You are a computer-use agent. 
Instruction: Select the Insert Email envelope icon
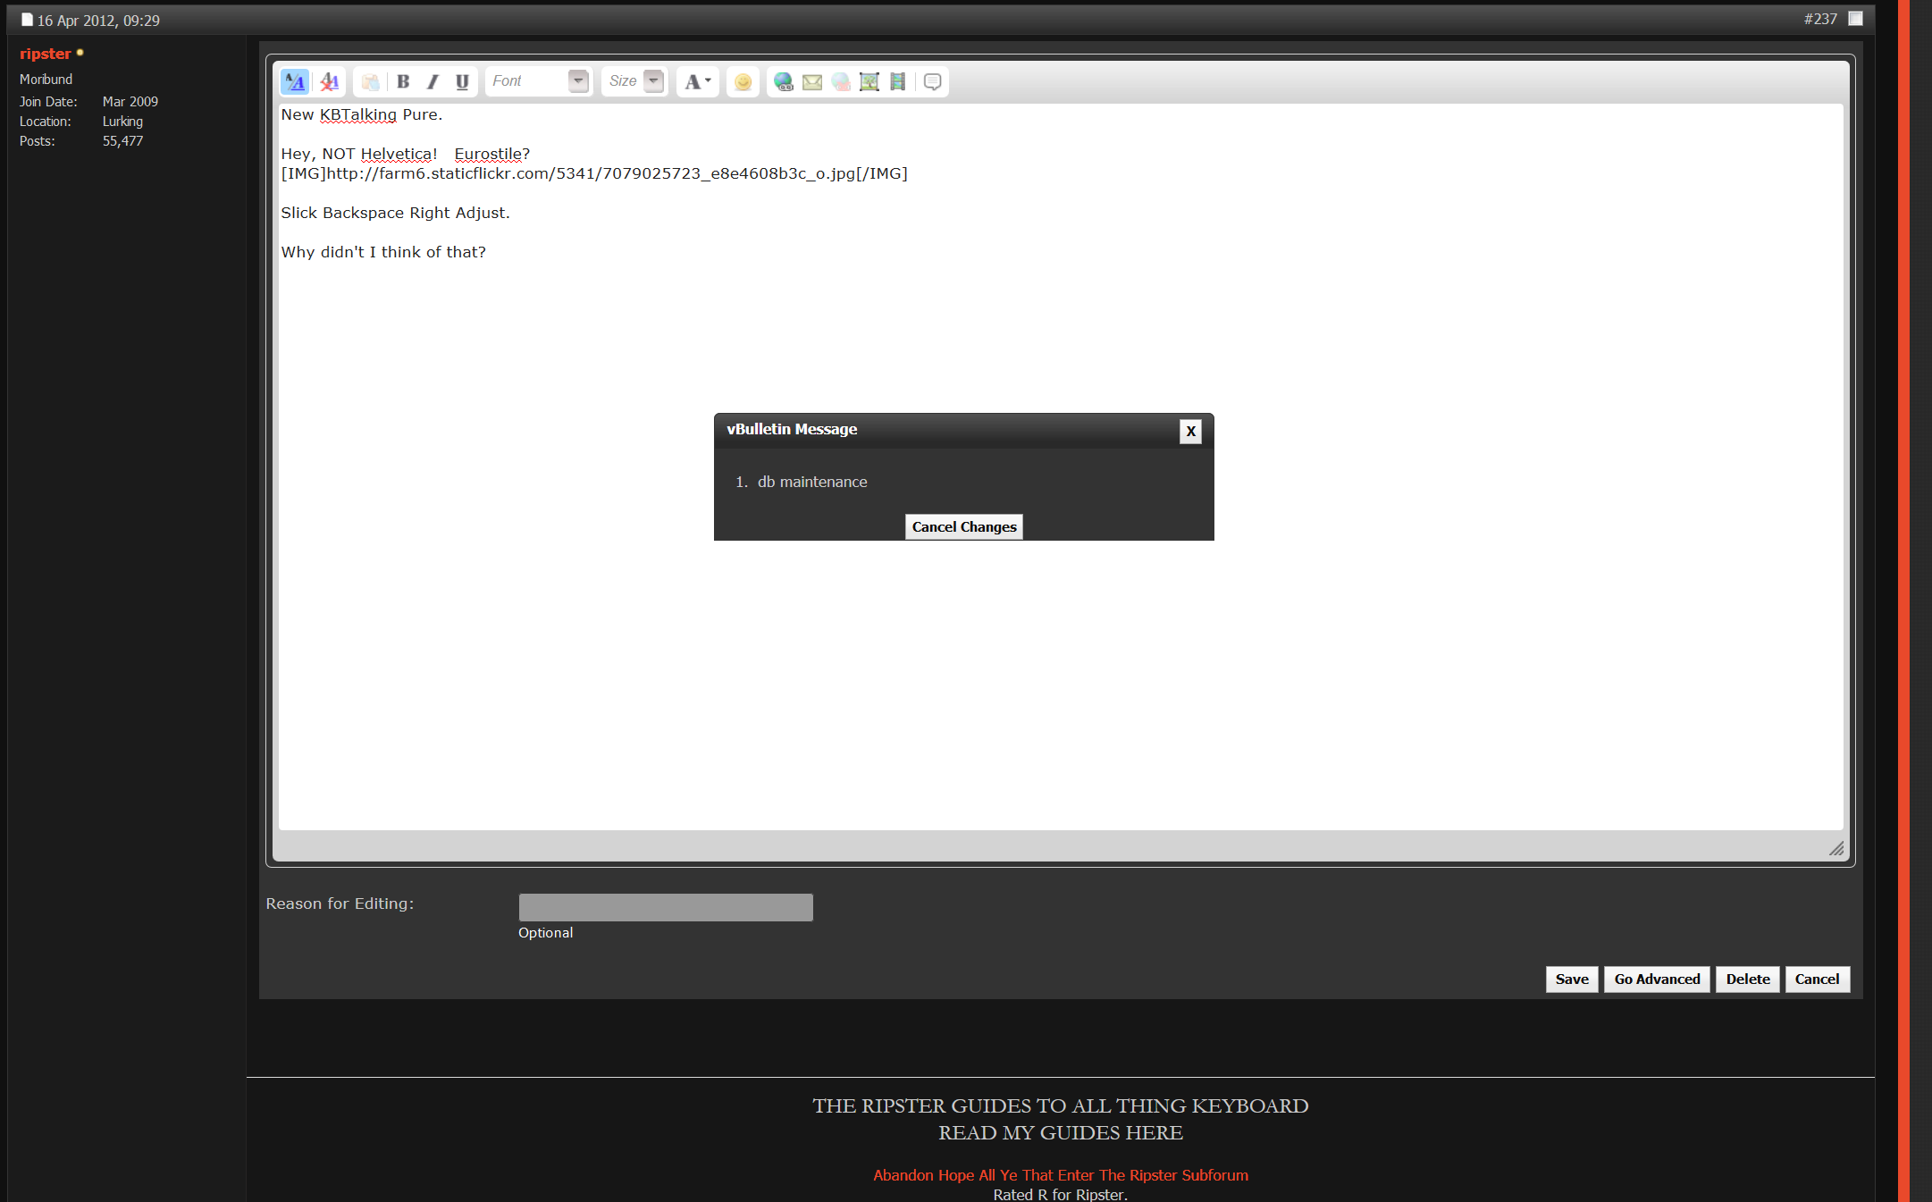point(812,81)
